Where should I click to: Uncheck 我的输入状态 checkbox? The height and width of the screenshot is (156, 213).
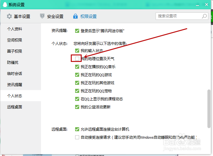77,51
